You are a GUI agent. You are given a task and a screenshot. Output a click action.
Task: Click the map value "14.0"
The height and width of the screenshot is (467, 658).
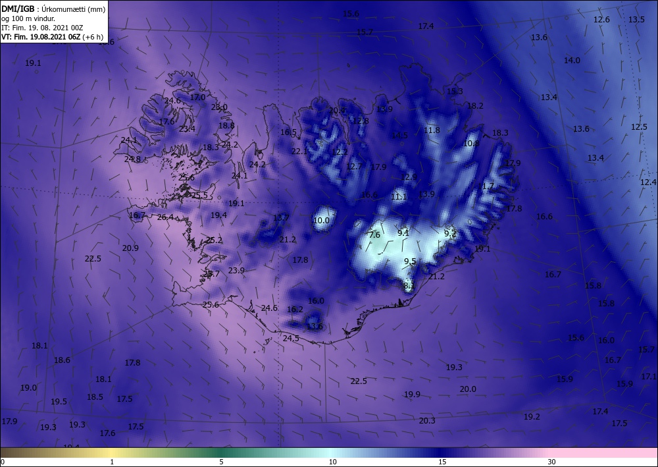click(572, 61)
